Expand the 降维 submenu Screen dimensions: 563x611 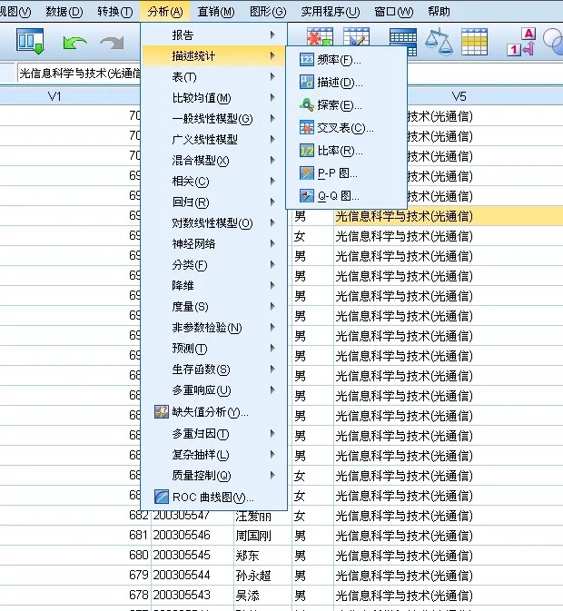click(214, 286)
